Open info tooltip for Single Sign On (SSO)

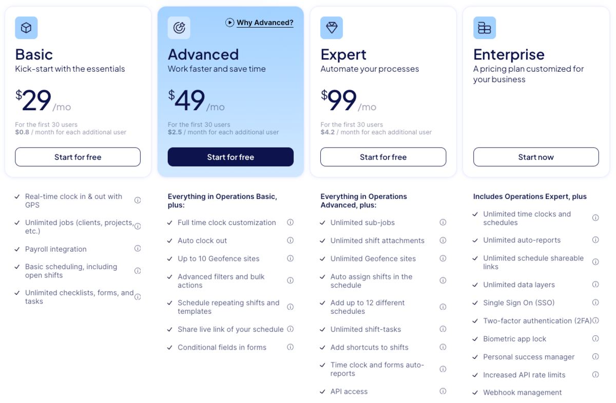click(x=595, y=303)
